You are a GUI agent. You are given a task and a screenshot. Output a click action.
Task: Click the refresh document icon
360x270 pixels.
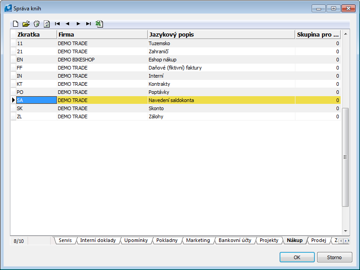click(x=47, y=23)
